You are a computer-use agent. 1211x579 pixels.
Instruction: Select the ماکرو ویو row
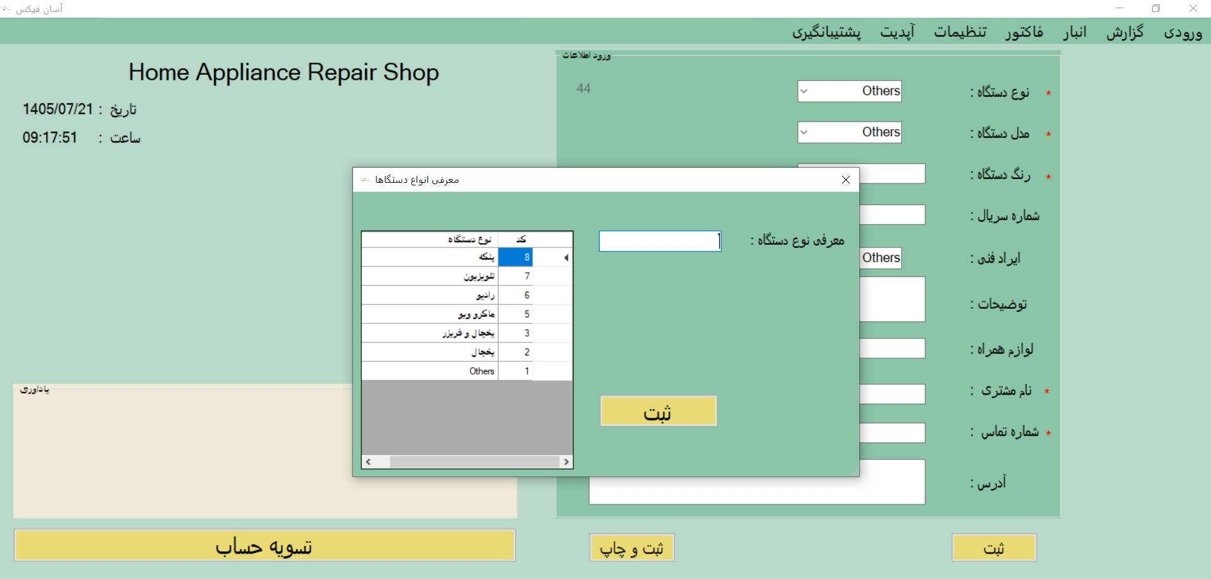pyautogui.click(x=467, y=314)
